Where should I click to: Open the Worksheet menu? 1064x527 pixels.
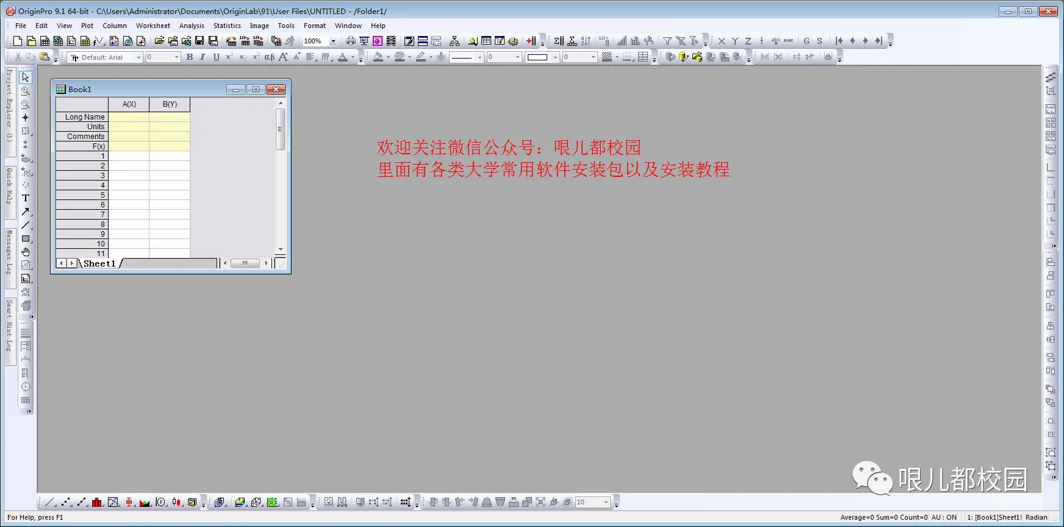tap(153, 26)
